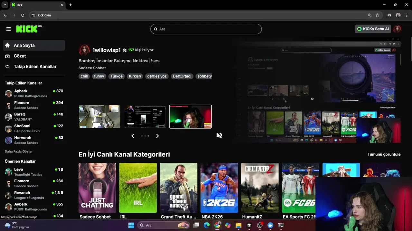This screenshot has height=231, width=412.
Task: Open weather widget in taskbar
Action: (17, 225)
